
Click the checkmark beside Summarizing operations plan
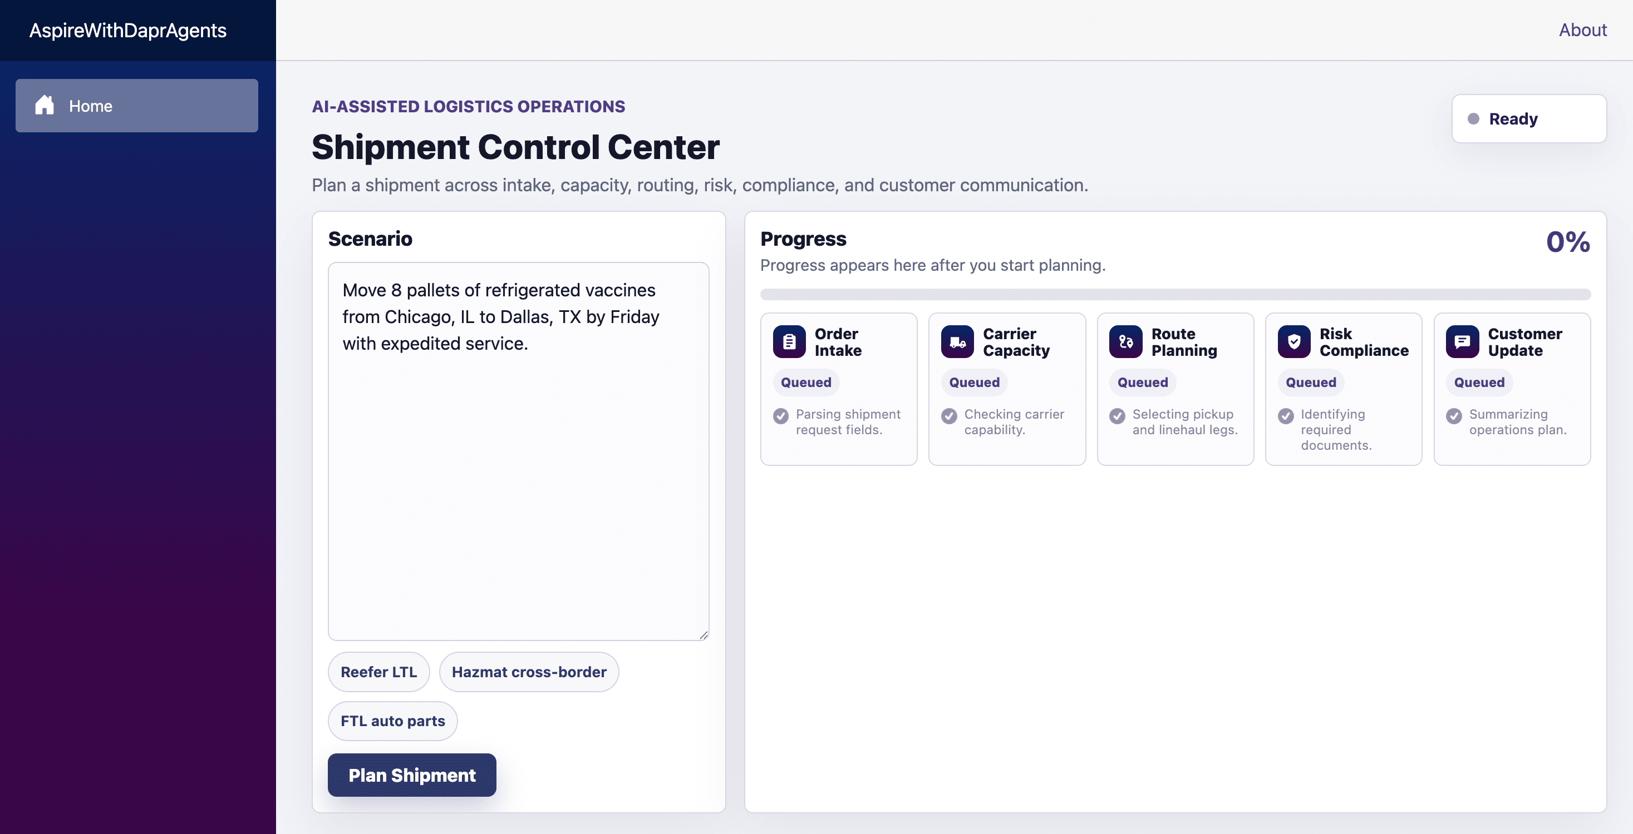click(x=1454, y=416)
